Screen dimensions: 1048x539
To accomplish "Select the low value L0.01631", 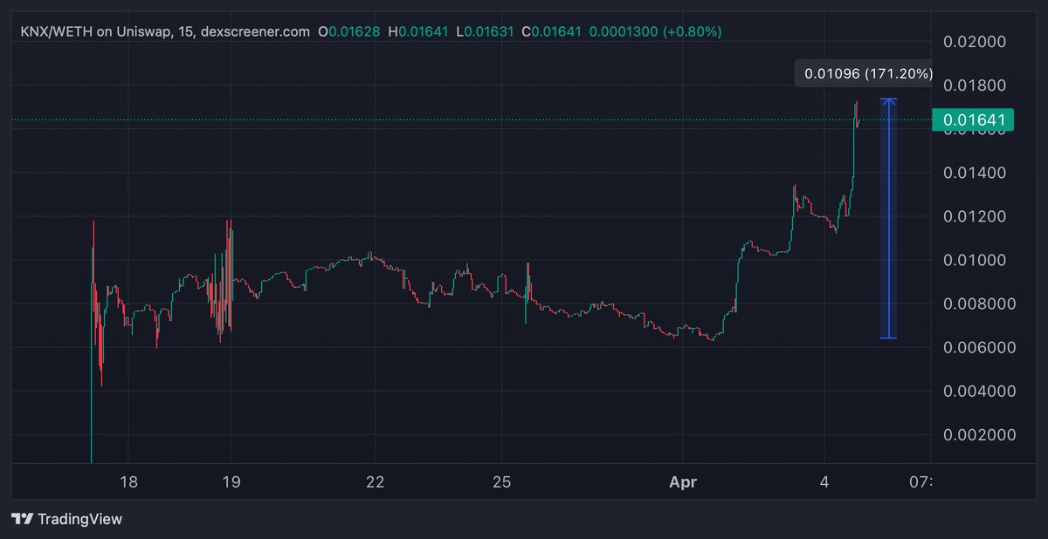I will coord(485,31).
